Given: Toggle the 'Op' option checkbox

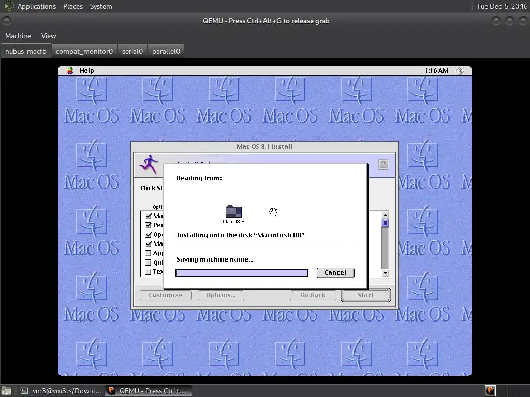Looking at the screenshot, I should 148,235.
